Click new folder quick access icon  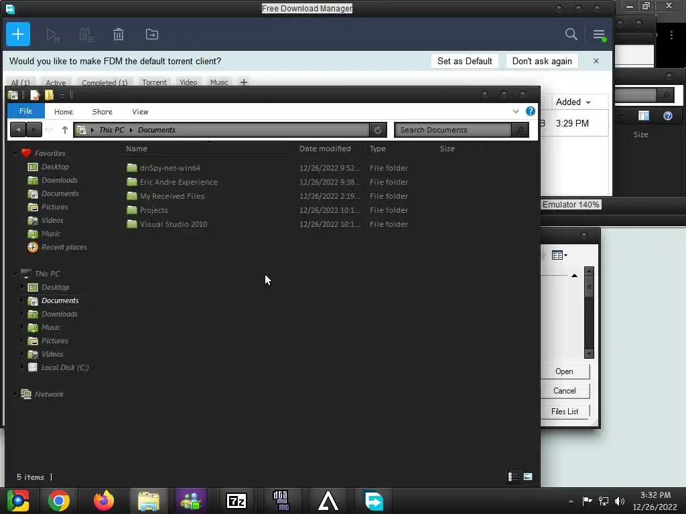click(49, 95)
